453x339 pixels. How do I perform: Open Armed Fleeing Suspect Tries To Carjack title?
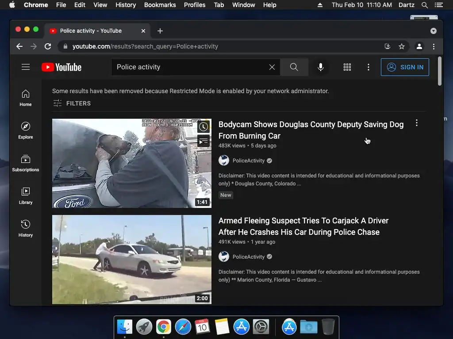pos(303,226)
